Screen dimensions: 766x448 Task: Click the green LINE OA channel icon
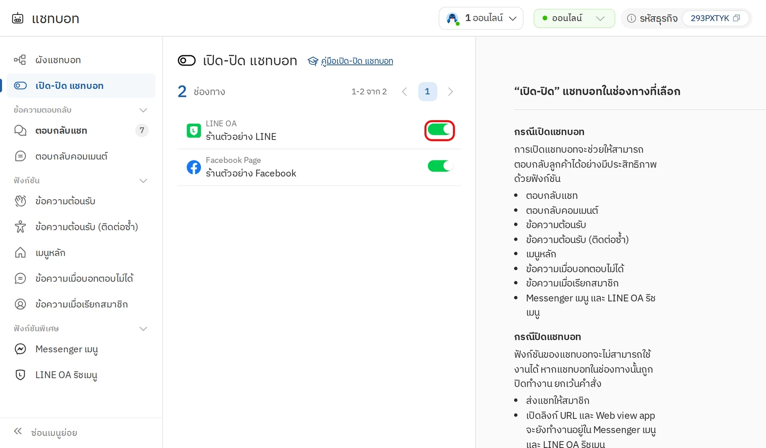pyautogui.click(x=193, y=131)
